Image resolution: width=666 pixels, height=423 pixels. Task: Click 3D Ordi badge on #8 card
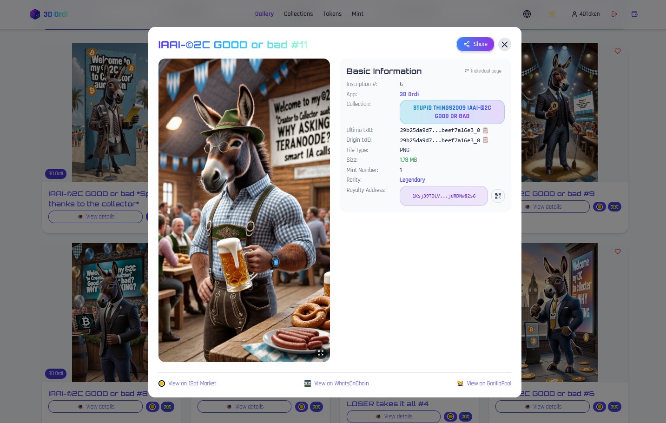point(56,374)
